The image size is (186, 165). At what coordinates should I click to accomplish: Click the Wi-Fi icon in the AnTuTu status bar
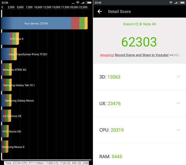coord(171,2)
